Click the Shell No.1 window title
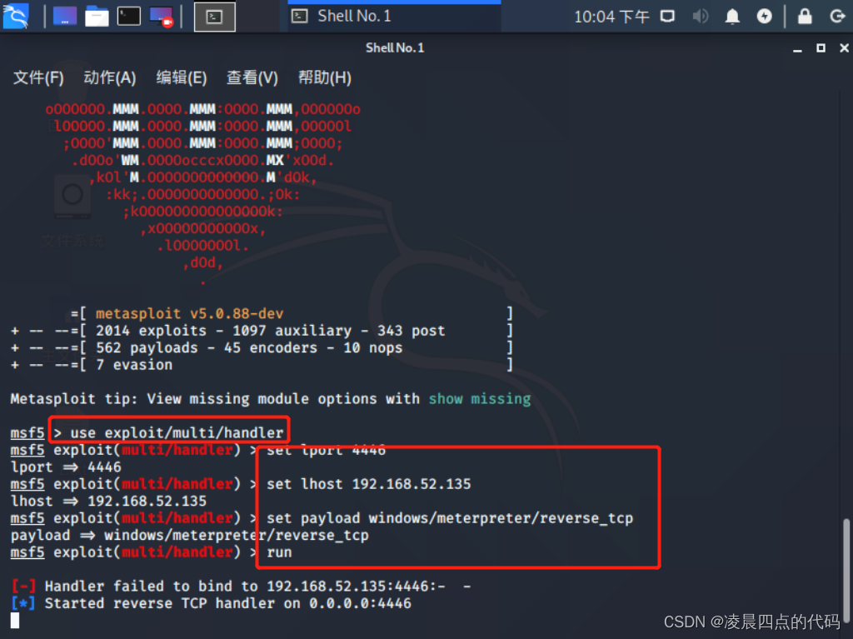The height and width of the screenshot is (639, 853). coord(395,47)
